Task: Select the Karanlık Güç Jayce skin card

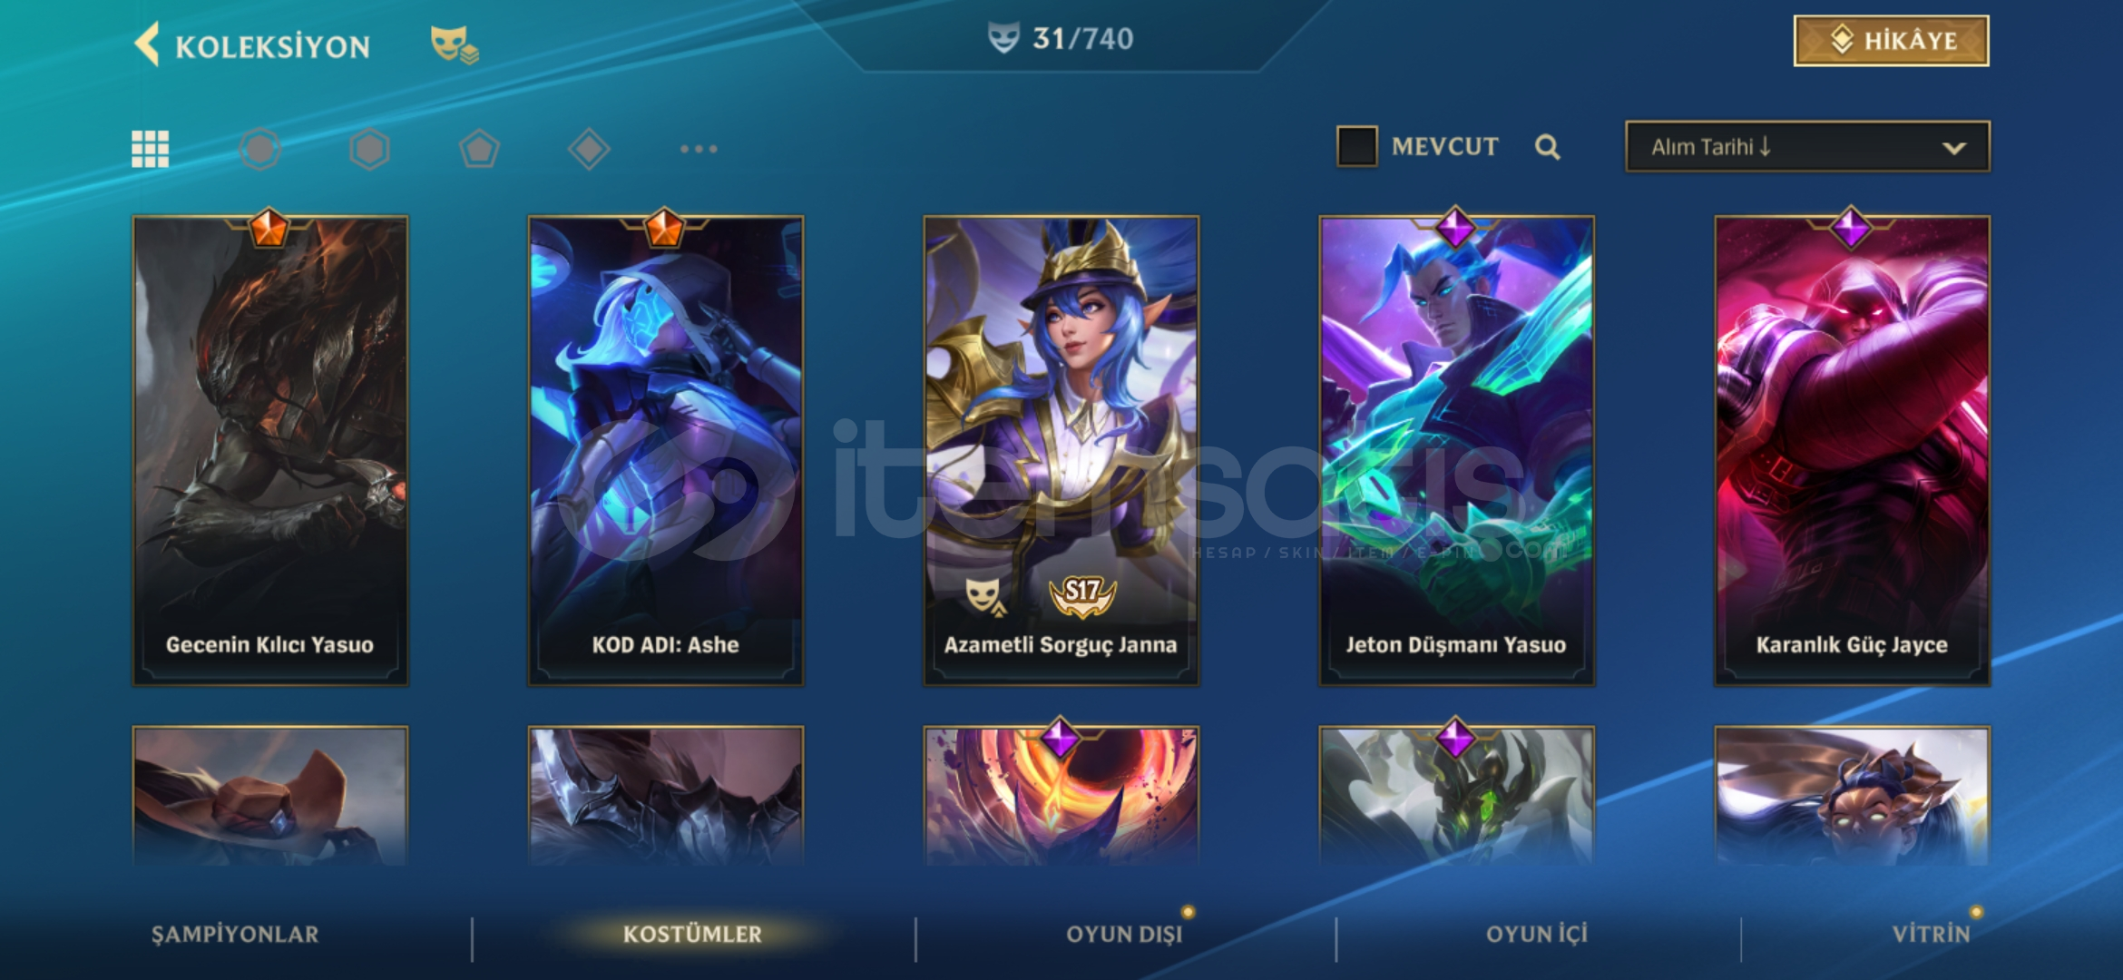Action: [x=1852, y=450]
